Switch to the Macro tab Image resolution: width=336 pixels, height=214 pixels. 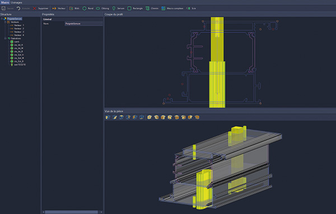4,2
